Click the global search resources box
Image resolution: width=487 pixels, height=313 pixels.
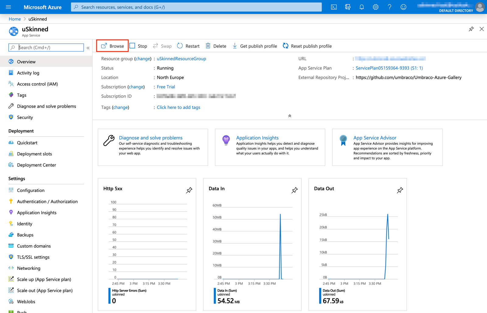pyautogui.click(x=196, y=7)
